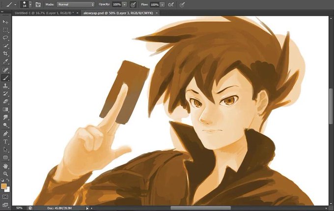
Task: Select the Crop tool
Action: (x=5, y=53)
